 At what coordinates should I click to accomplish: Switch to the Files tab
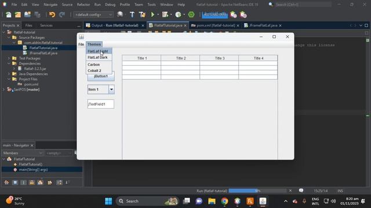[28, 25]
